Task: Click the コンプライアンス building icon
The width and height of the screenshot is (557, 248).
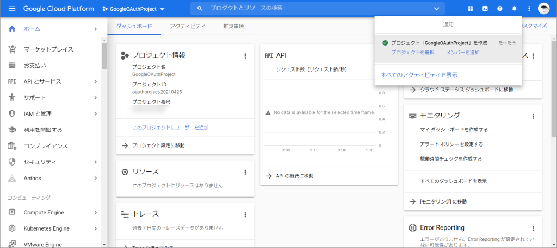Action: 12,145
